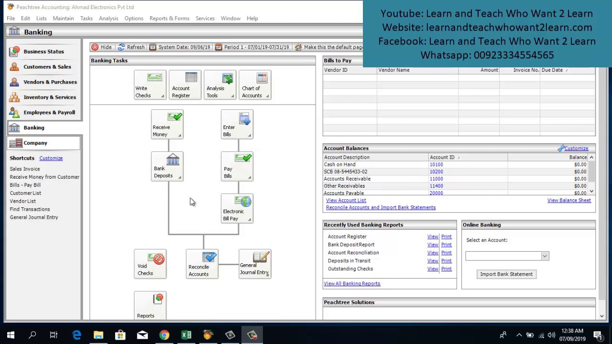
Task: Open the Reports icon in Banking Tasks
Action: pos(150,306)
